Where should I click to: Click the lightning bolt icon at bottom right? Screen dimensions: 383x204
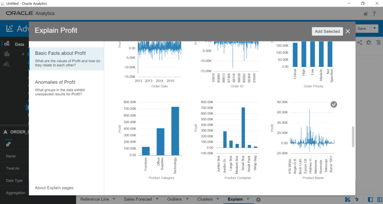point(357,200)
